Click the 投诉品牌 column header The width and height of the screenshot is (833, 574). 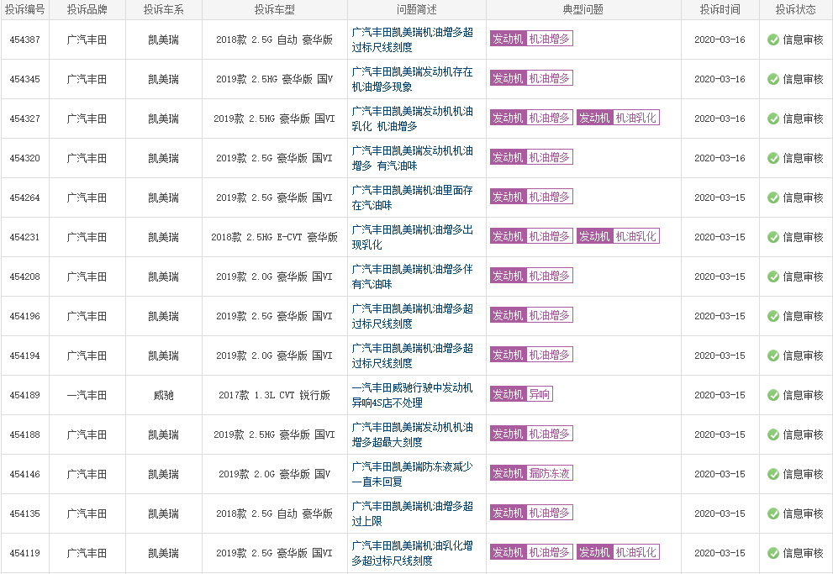point(87,9)
